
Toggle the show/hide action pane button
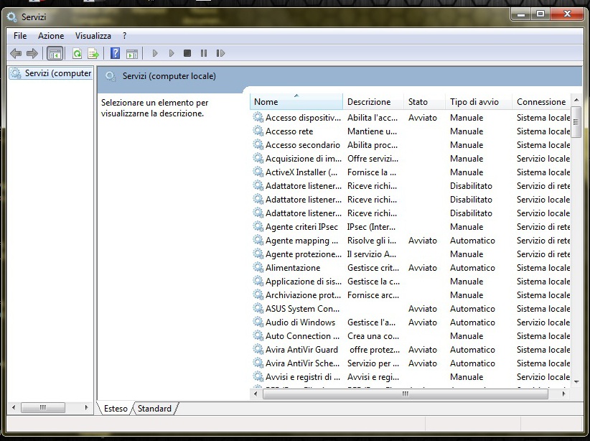click(x=131, y=53)
